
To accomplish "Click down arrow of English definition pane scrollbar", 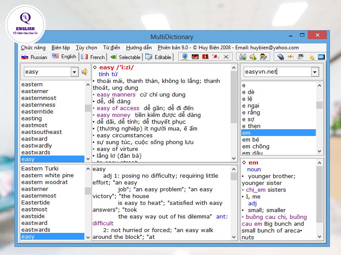I will coord(234,237).
